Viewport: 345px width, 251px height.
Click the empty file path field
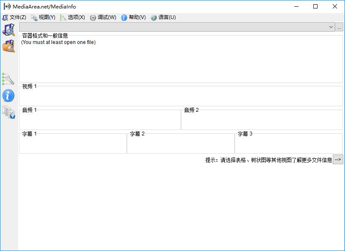click(169, 26)
